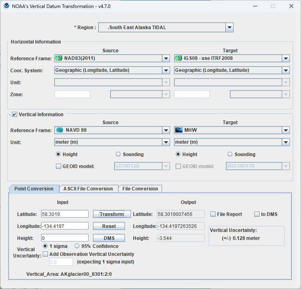The image size is (301, 289).
Task: Select source Sounding radio button
Action: (x=118, y=154)
